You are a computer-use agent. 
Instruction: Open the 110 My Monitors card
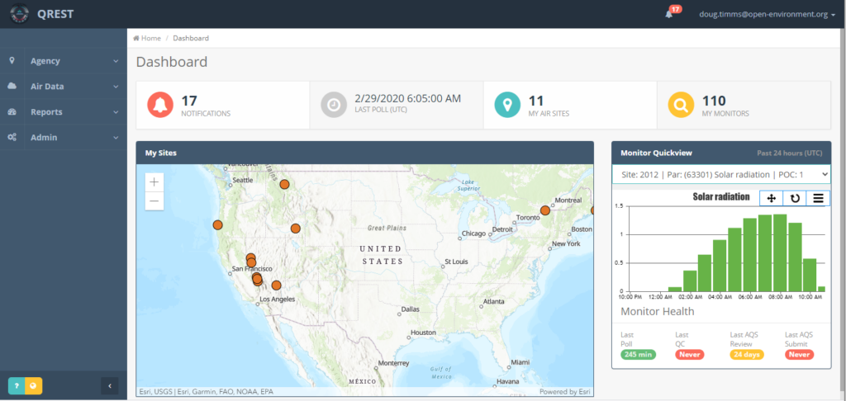[744, 105]
